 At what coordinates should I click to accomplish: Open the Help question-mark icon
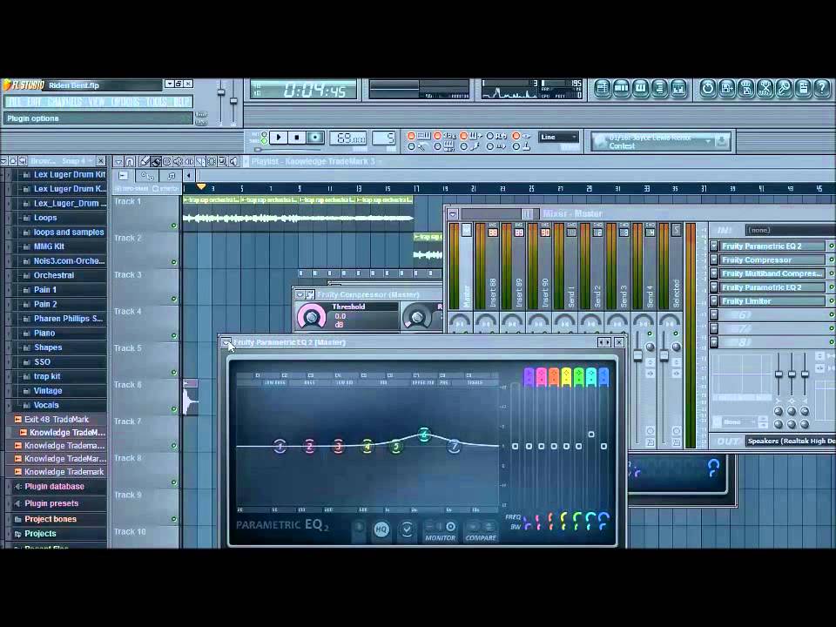[x=823, y=88]
